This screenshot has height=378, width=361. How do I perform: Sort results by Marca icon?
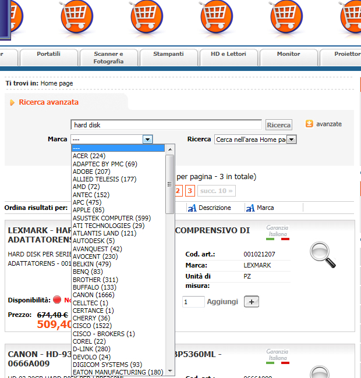(250, 208)
